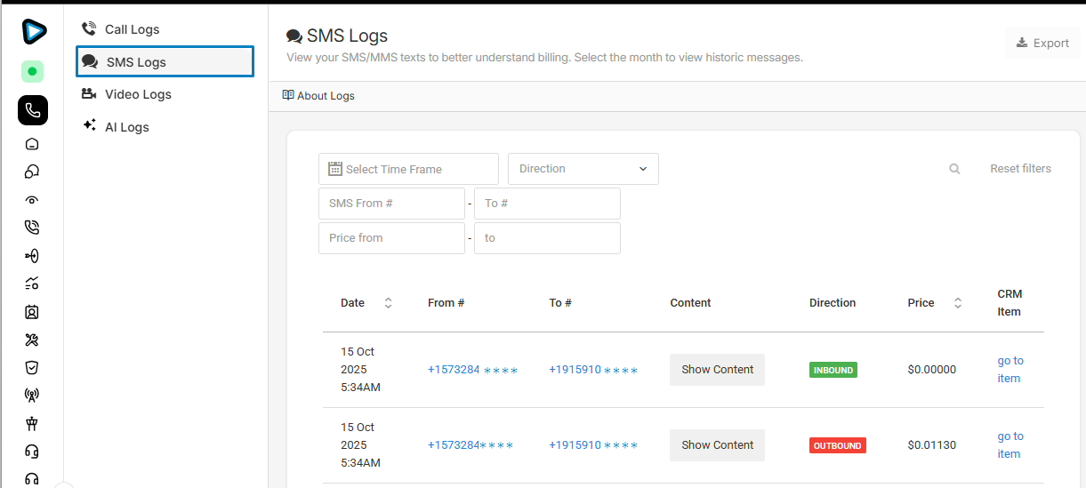This screenshot has width=1086, height=488.
Task: Sort table by Date column arrows
Action: 388,303
